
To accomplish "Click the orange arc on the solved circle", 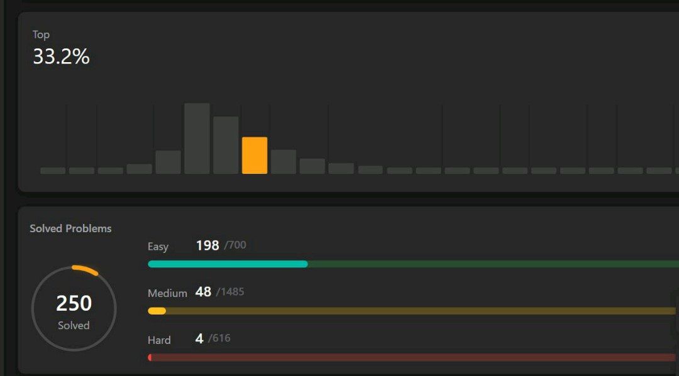I will point(86,269).
